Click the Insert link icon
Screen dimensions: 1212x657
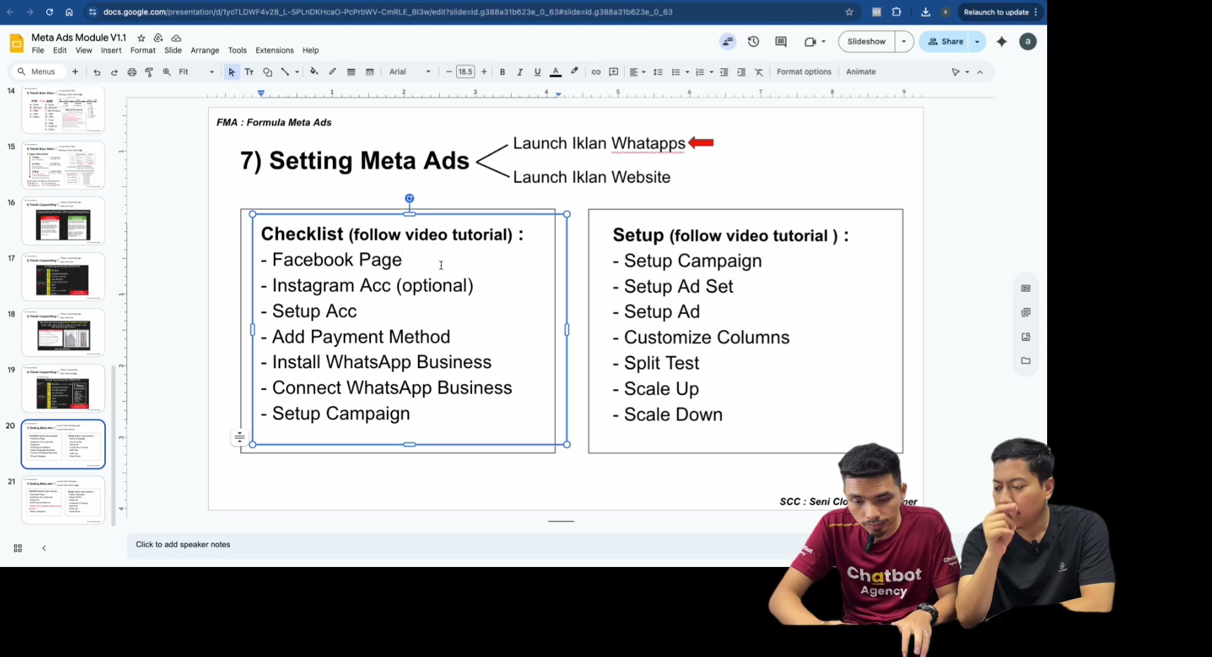596,72
